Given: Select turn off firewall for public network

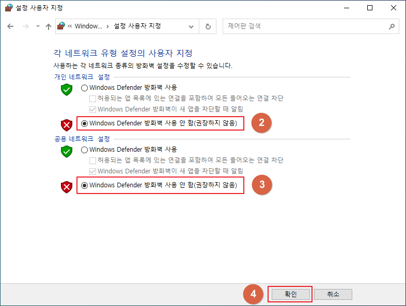Looking at the screenshot, I should click(x=84, y=185).
